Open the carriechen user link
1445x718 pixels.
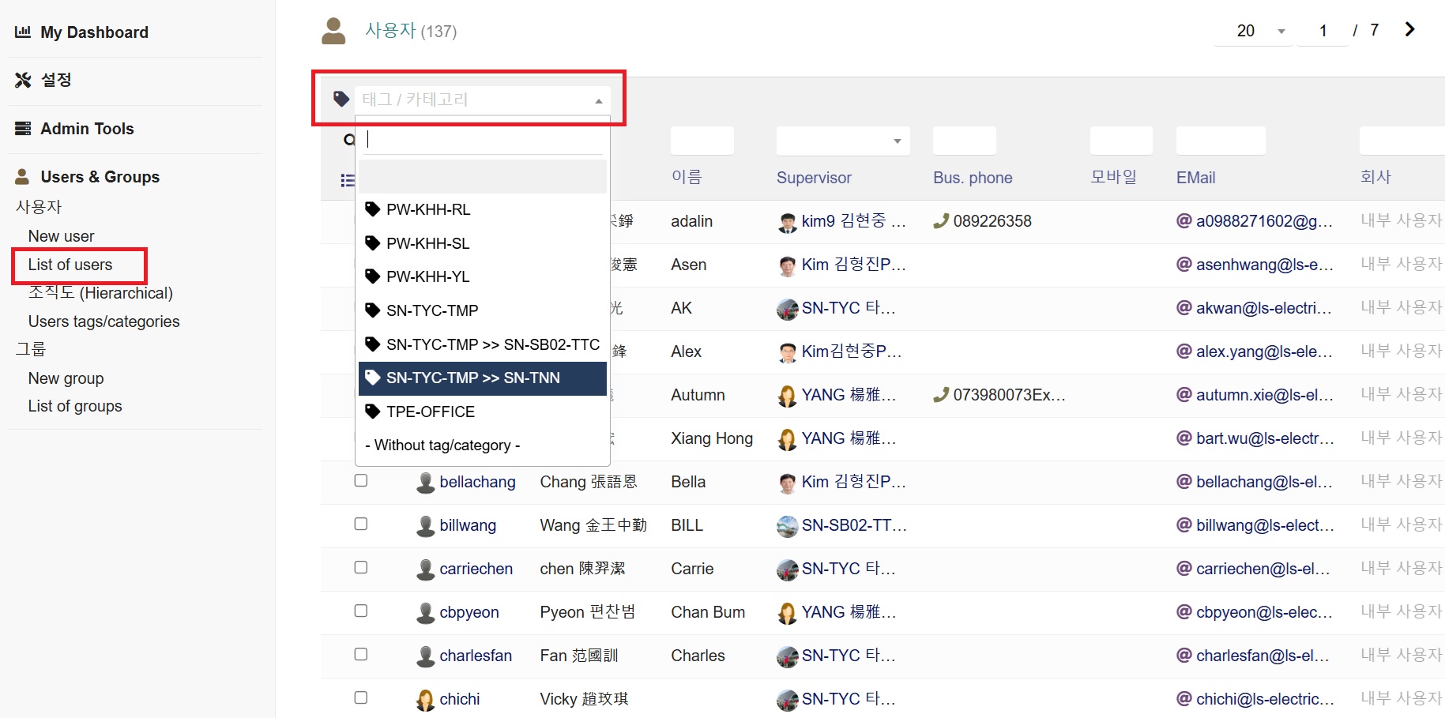[476, 569]
